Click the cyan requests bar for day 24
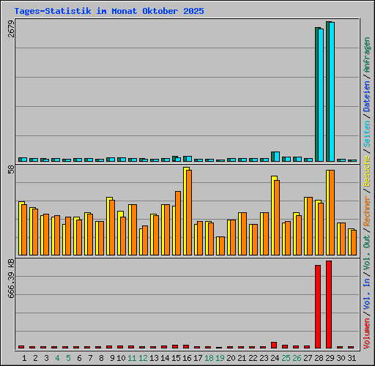The width and height of the screenshot is (375, 366). click(x=277, y=157)
